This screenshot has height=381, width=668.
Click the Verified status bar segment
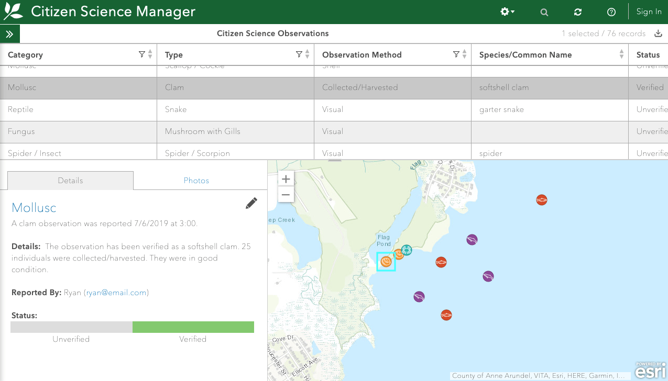pyautogui.click(x=193, y=327)
